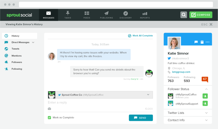Click the @katiesimnor3 Twitter handle

pos(180,58)
